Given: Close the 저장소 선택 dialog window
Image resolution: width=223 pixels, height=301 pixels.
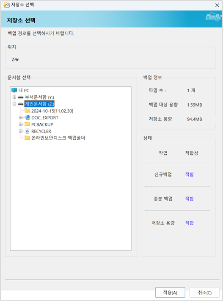Looking at the screenshot, I should click(x=217, y=5).
